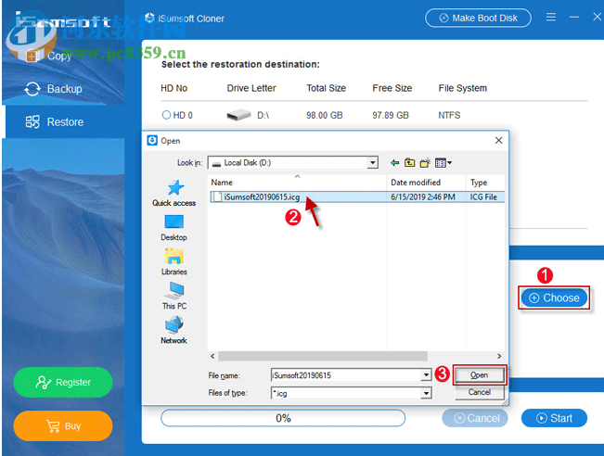Viewport: 604px width, 456px height.
Task: Expand the File name dropdown arrow
Action: coord(426,375)
